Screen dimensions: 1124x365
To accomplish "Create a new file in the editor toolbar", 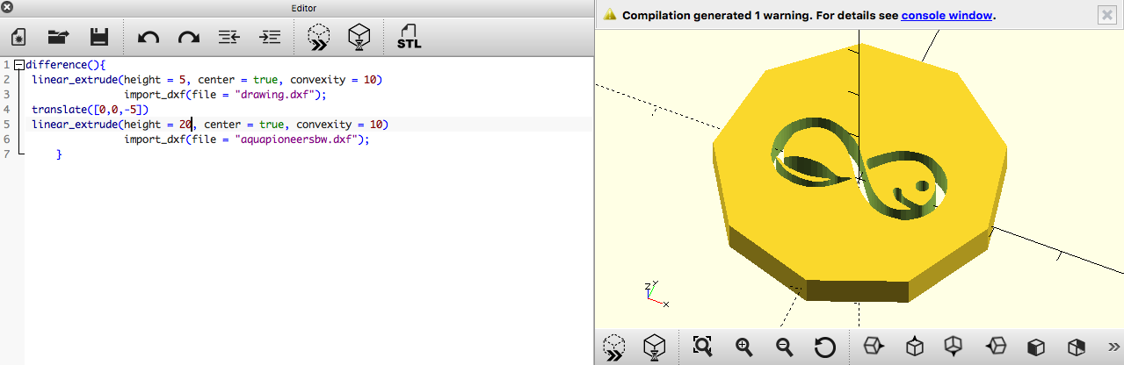I will (18, 37).
